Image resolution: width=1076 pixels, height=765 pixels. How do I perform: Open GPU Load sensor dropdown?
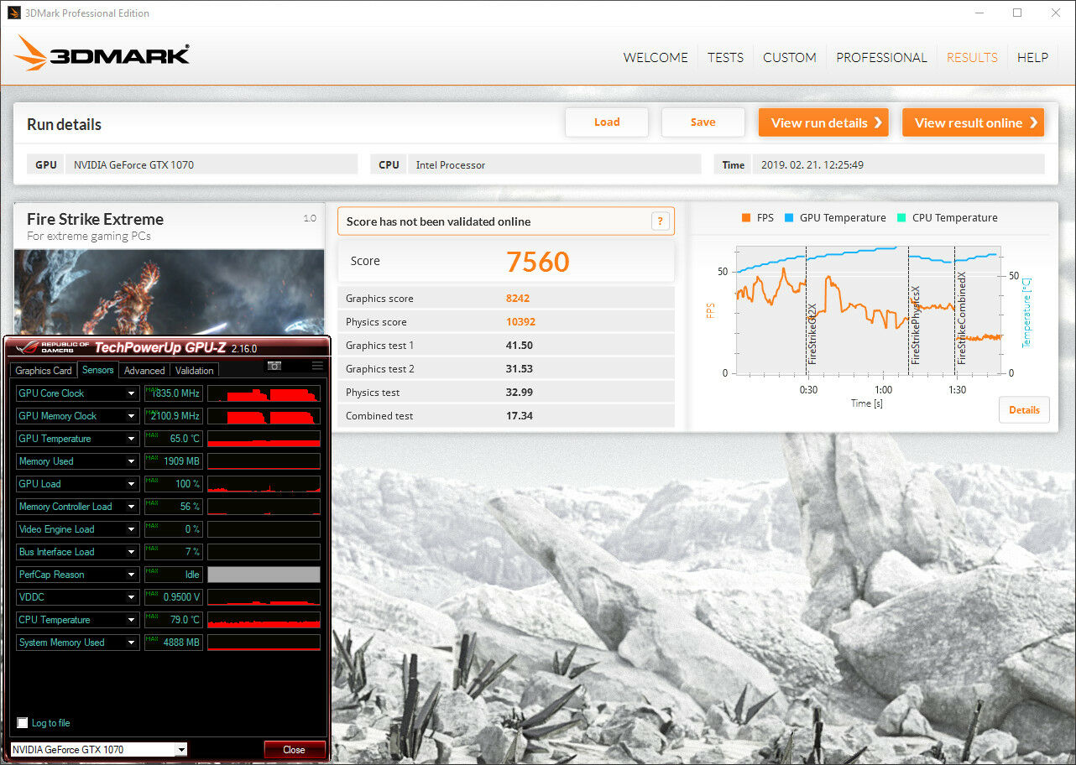click(132, 484)
